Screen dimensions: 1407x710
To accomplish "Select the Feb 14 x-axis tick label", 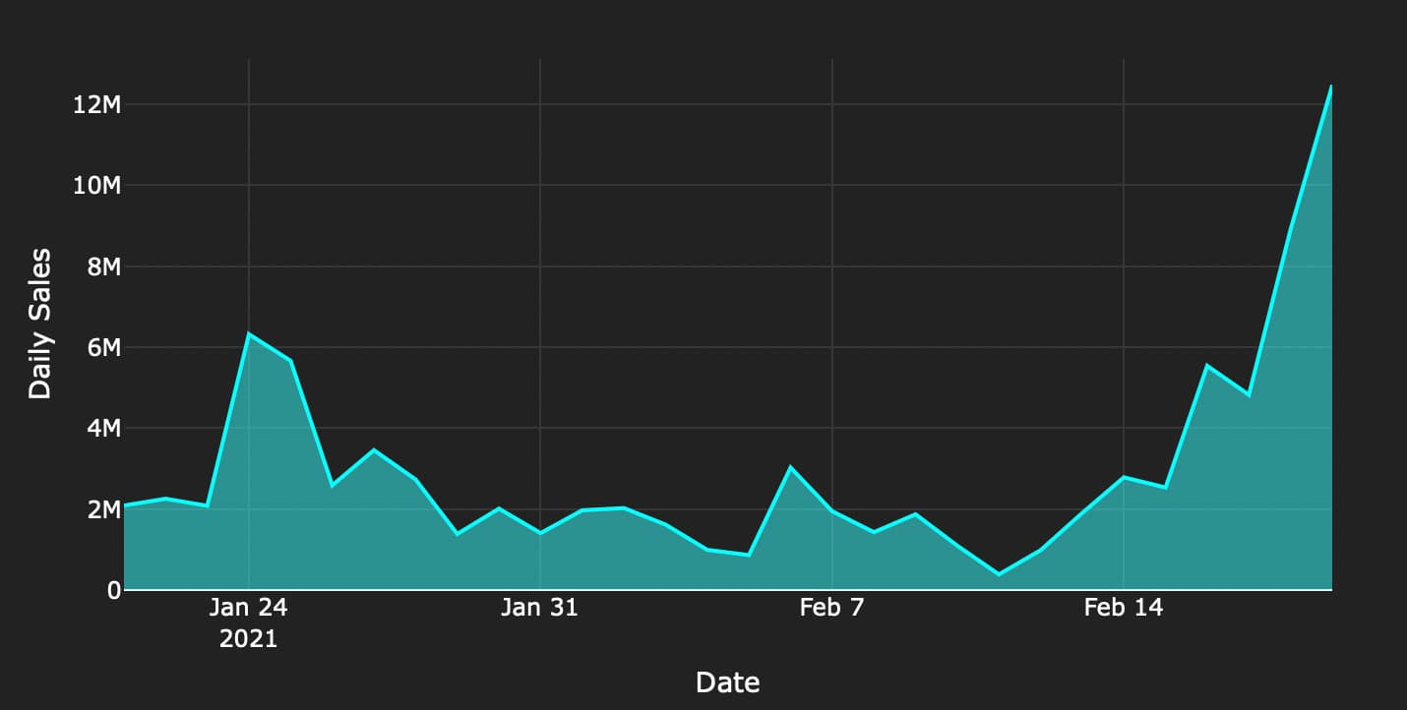I will click(x=1124, y=608).
